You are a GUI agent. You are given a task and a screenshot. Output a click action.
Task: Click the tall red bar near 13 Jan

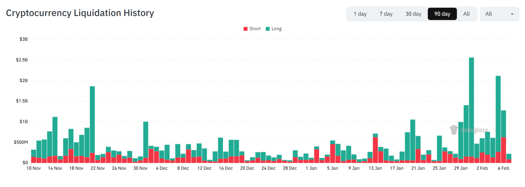click(375, 150)
